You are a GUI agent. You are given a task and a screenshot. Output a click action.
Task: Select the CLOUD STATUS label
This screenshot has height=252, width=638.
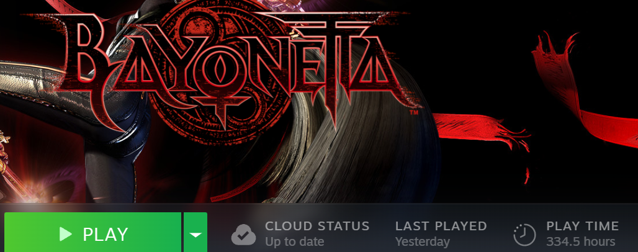click(317, 226)
